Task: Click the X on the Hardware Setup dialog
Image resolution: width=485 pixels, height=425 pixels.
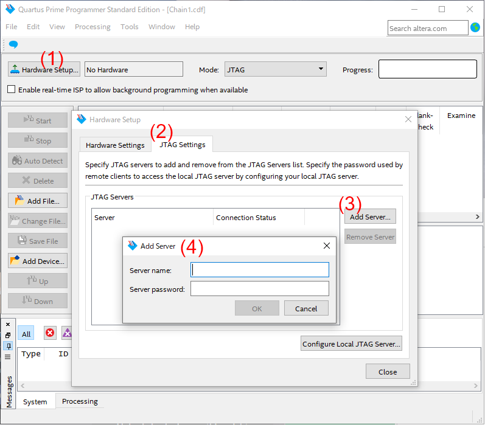Action: (x=408, y=119)
